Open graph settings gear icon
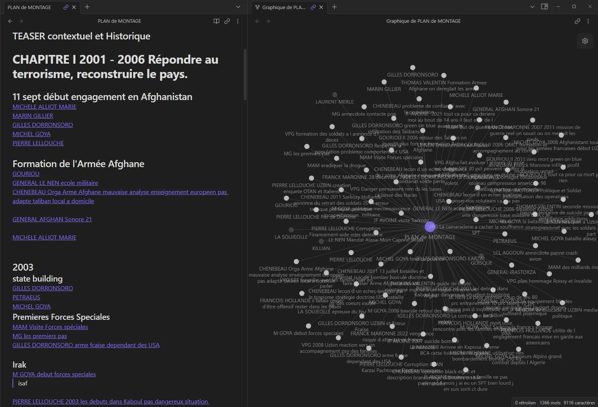This screenshot has width=598, height=407. point(585,41)
